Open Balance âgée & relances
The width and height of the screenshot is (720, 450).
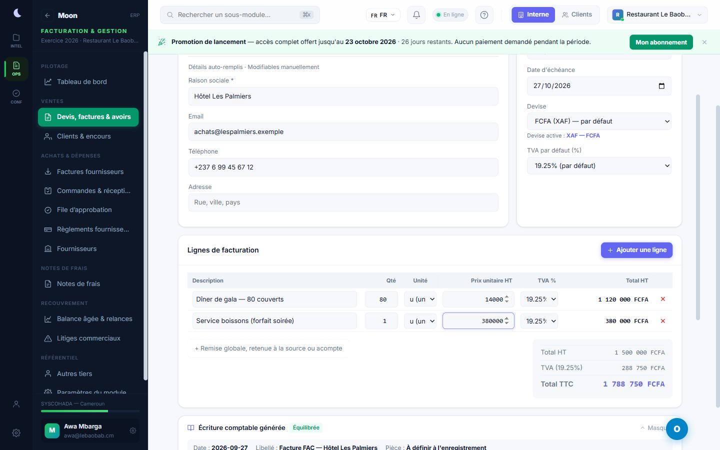pos(88,319)
